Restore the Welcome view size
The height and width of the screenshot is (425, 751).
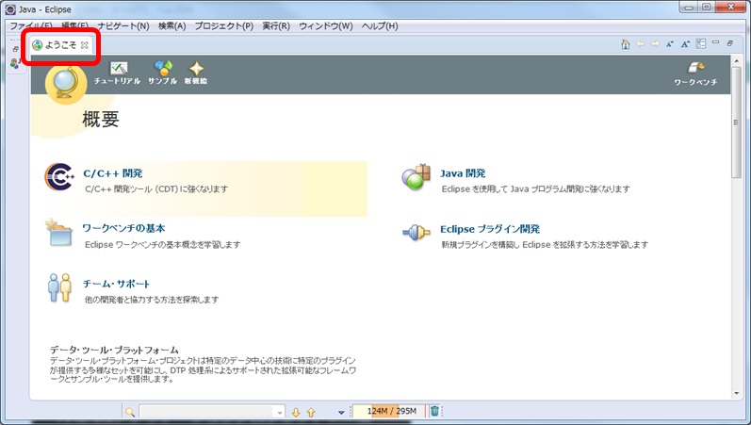pos(730,43)
